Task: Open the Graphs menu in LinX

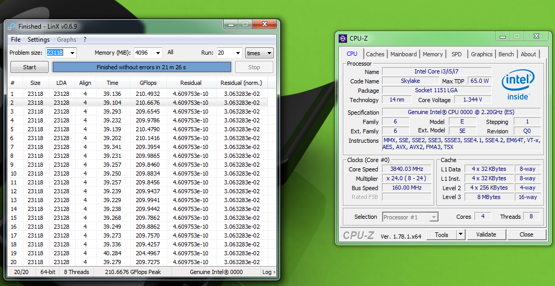Action: [x=66, y=40]
